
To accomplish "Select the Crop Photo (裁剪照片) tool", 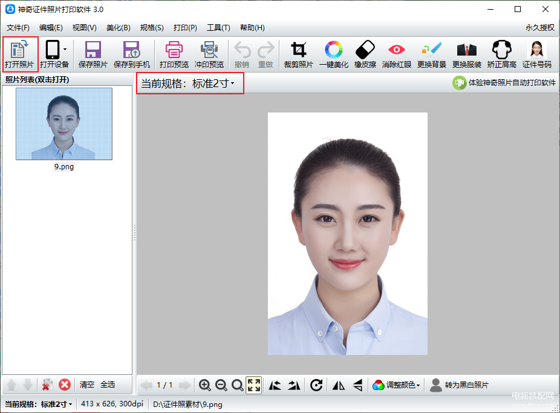I will [298, 54].
